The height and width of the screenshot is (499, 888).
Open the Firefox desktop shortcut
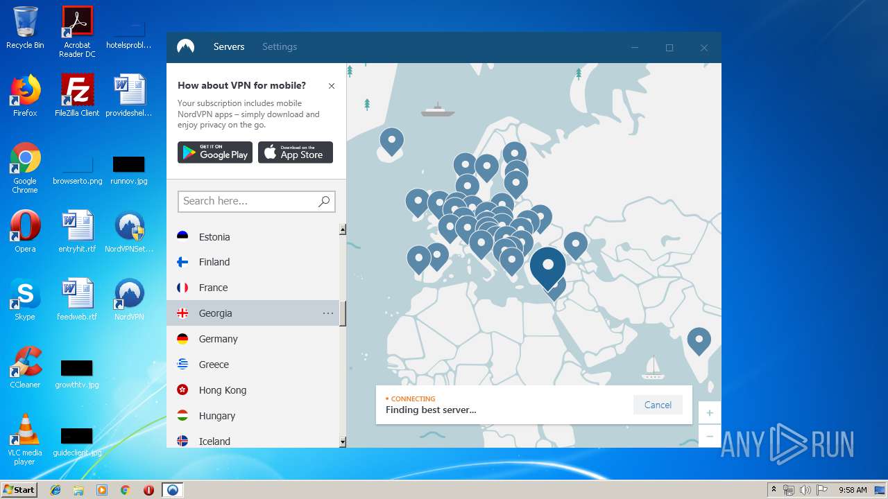pos(25,96)
